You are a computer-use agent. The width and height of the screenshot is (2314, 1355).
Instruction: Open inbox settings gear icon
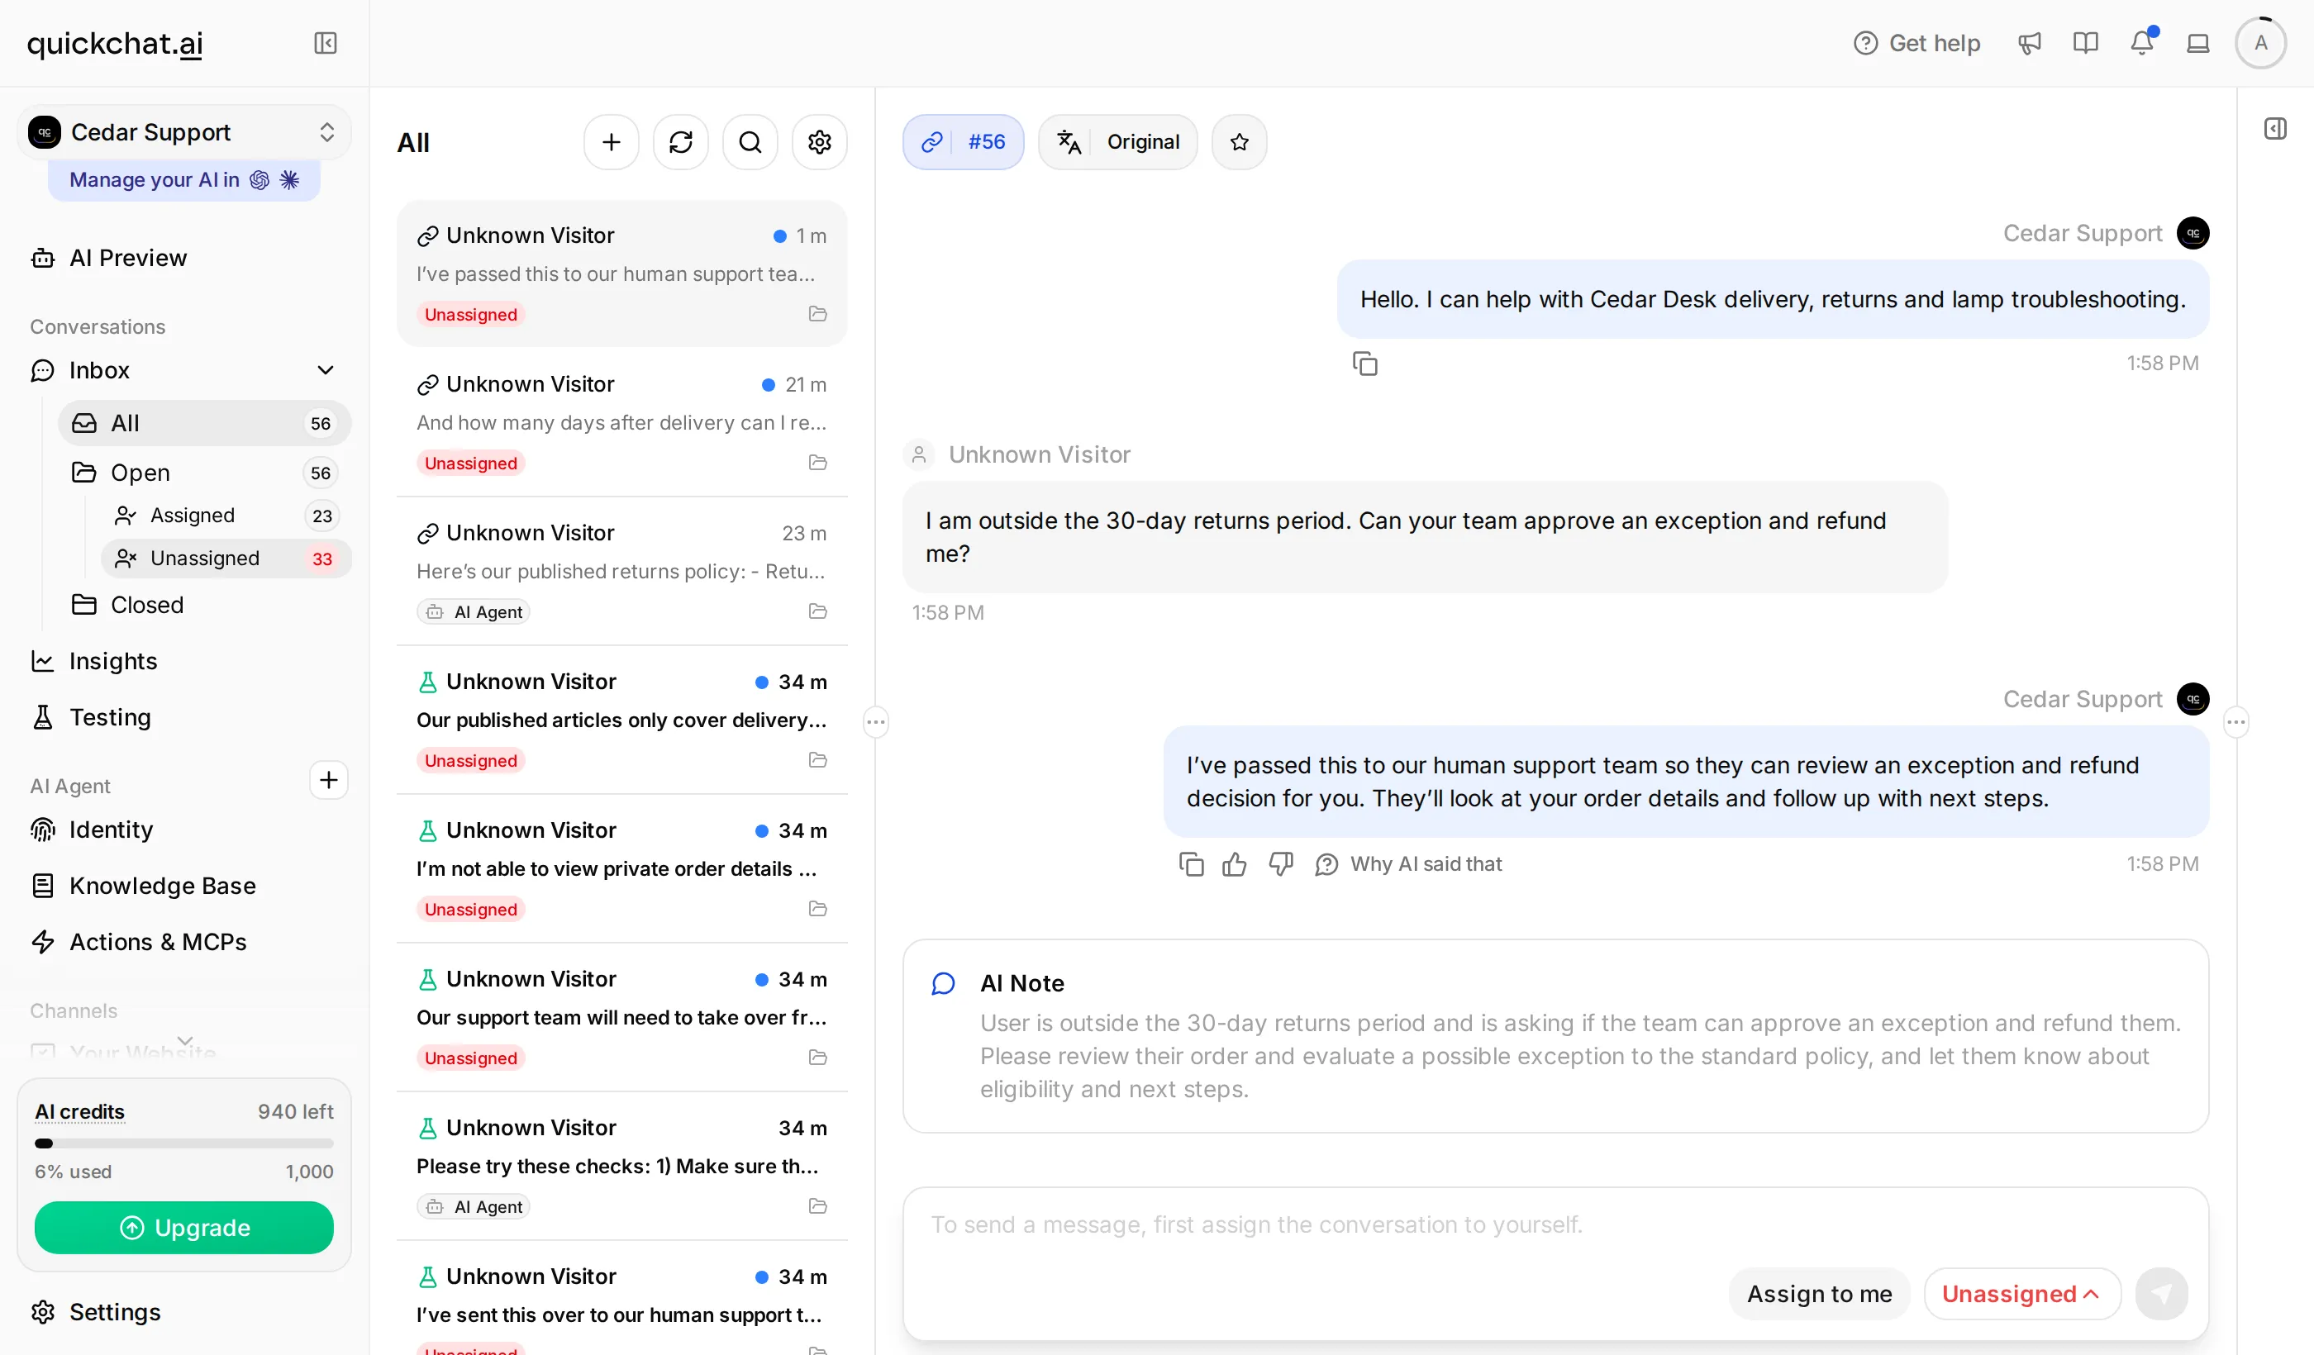(820, 142)
